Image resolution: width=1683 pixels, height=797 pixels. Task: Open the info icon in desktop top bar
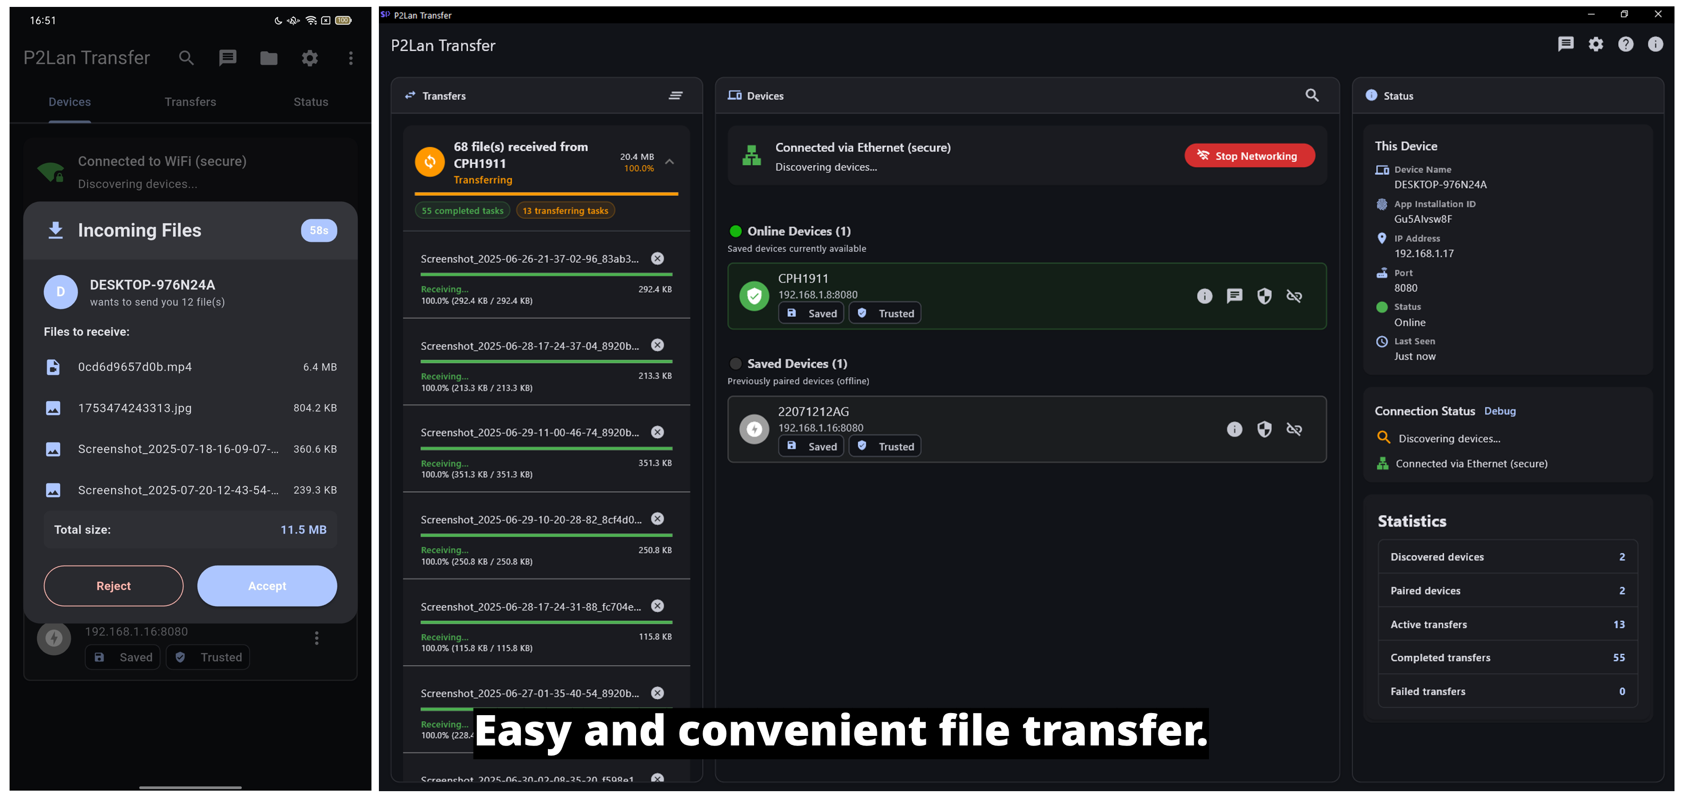[x=1655, y=44]
